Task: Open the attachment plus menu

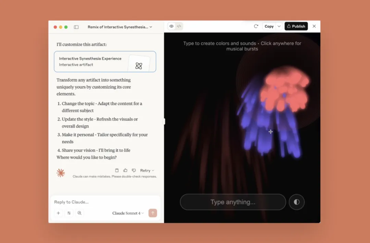Action: [58, 213]
